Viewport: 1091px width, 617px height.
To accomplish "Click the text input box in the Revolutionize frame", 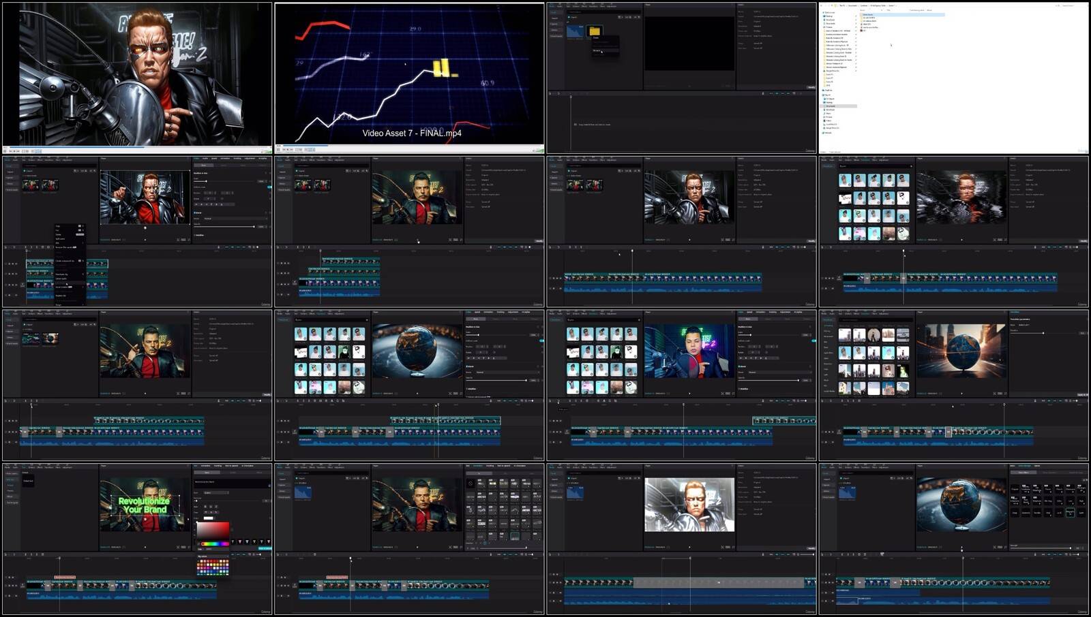I will pos(232,483).
